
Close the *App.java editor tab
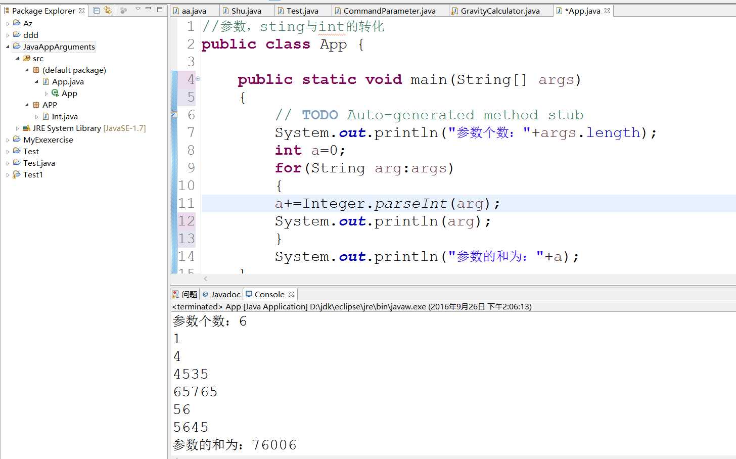coord(607,11)
